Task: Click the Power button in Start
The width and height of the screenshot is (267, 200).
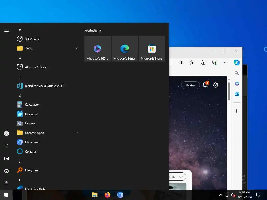Action: click(x=7, y=183)
